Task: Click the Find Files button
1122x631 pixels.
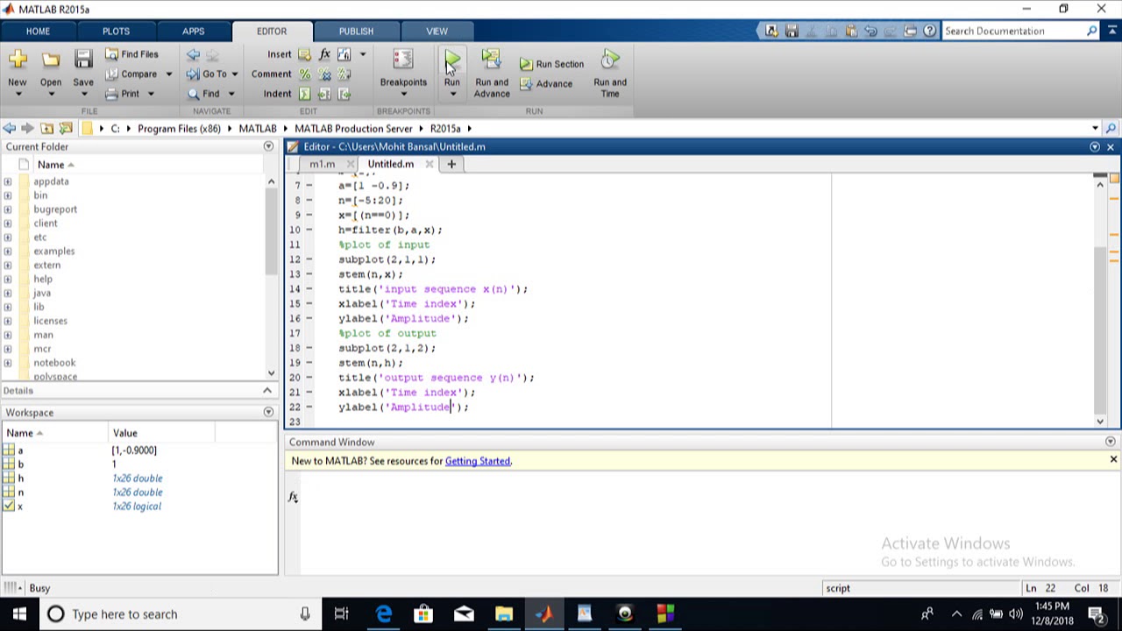Action: (x=131, y=54)
